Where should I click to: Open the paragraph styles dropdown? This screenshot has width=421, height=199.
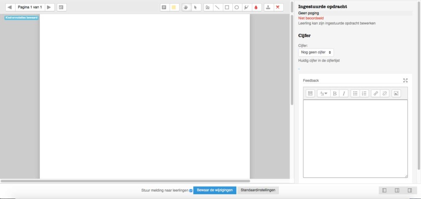[x=324, y=94]
